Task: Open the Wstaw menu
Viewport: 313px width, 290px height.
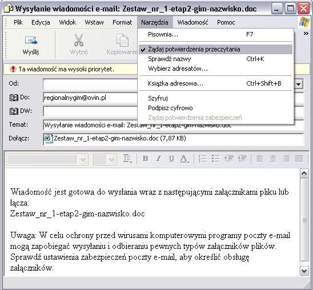Action: (94, 22)
